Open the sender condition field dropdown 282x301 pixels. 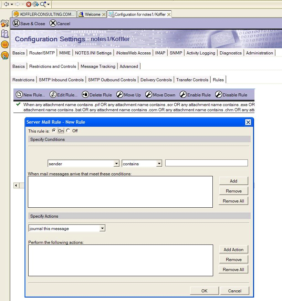[x=116, y=164]
